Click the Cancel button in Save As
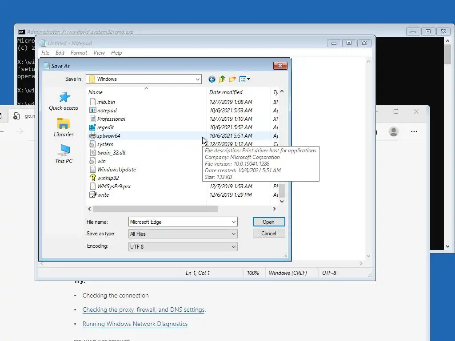This screenshot has height=341, width=455. (x=269, y=234)
